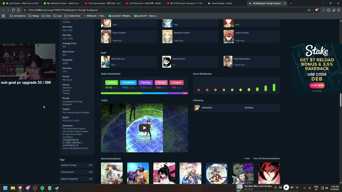Add the current song with the plus icon

(x=275, y=187)
